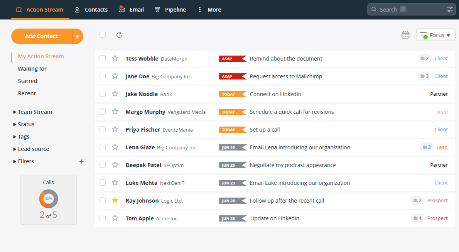459x252 pixels.
Task: Expand the Team Stream section
Action: (x=32, y=112)
